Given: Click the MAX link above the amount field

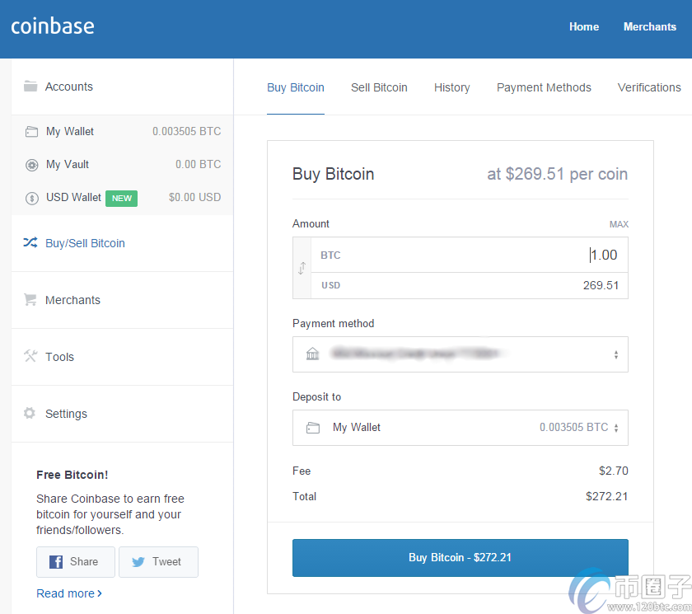Looking at the screenshot, I should (619, 223).
